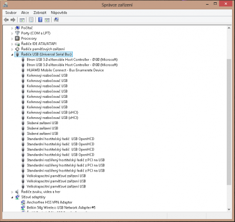This screenshot has width=235, height=222.
Task: Collapse the Řadiče USB tree node
Action: coord(12,54)
